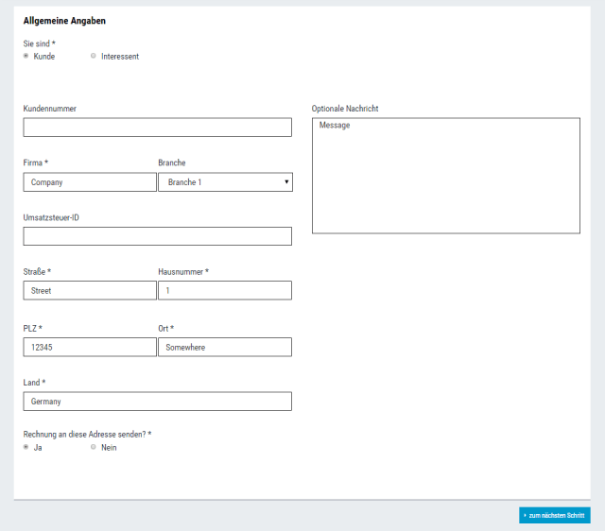
Task: Click the Interessent label text
Action: 120,57
